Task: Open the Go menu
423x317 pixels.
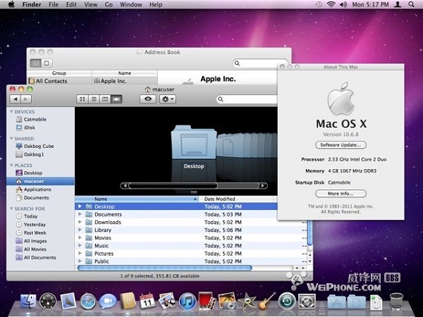Action: pyautogui.click(x=109, y=4)
